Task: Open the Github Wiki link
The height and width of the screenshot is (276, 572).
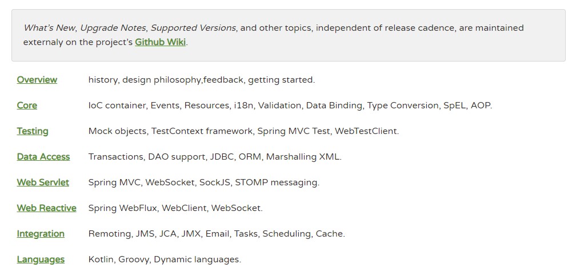Action: (160, 42)
